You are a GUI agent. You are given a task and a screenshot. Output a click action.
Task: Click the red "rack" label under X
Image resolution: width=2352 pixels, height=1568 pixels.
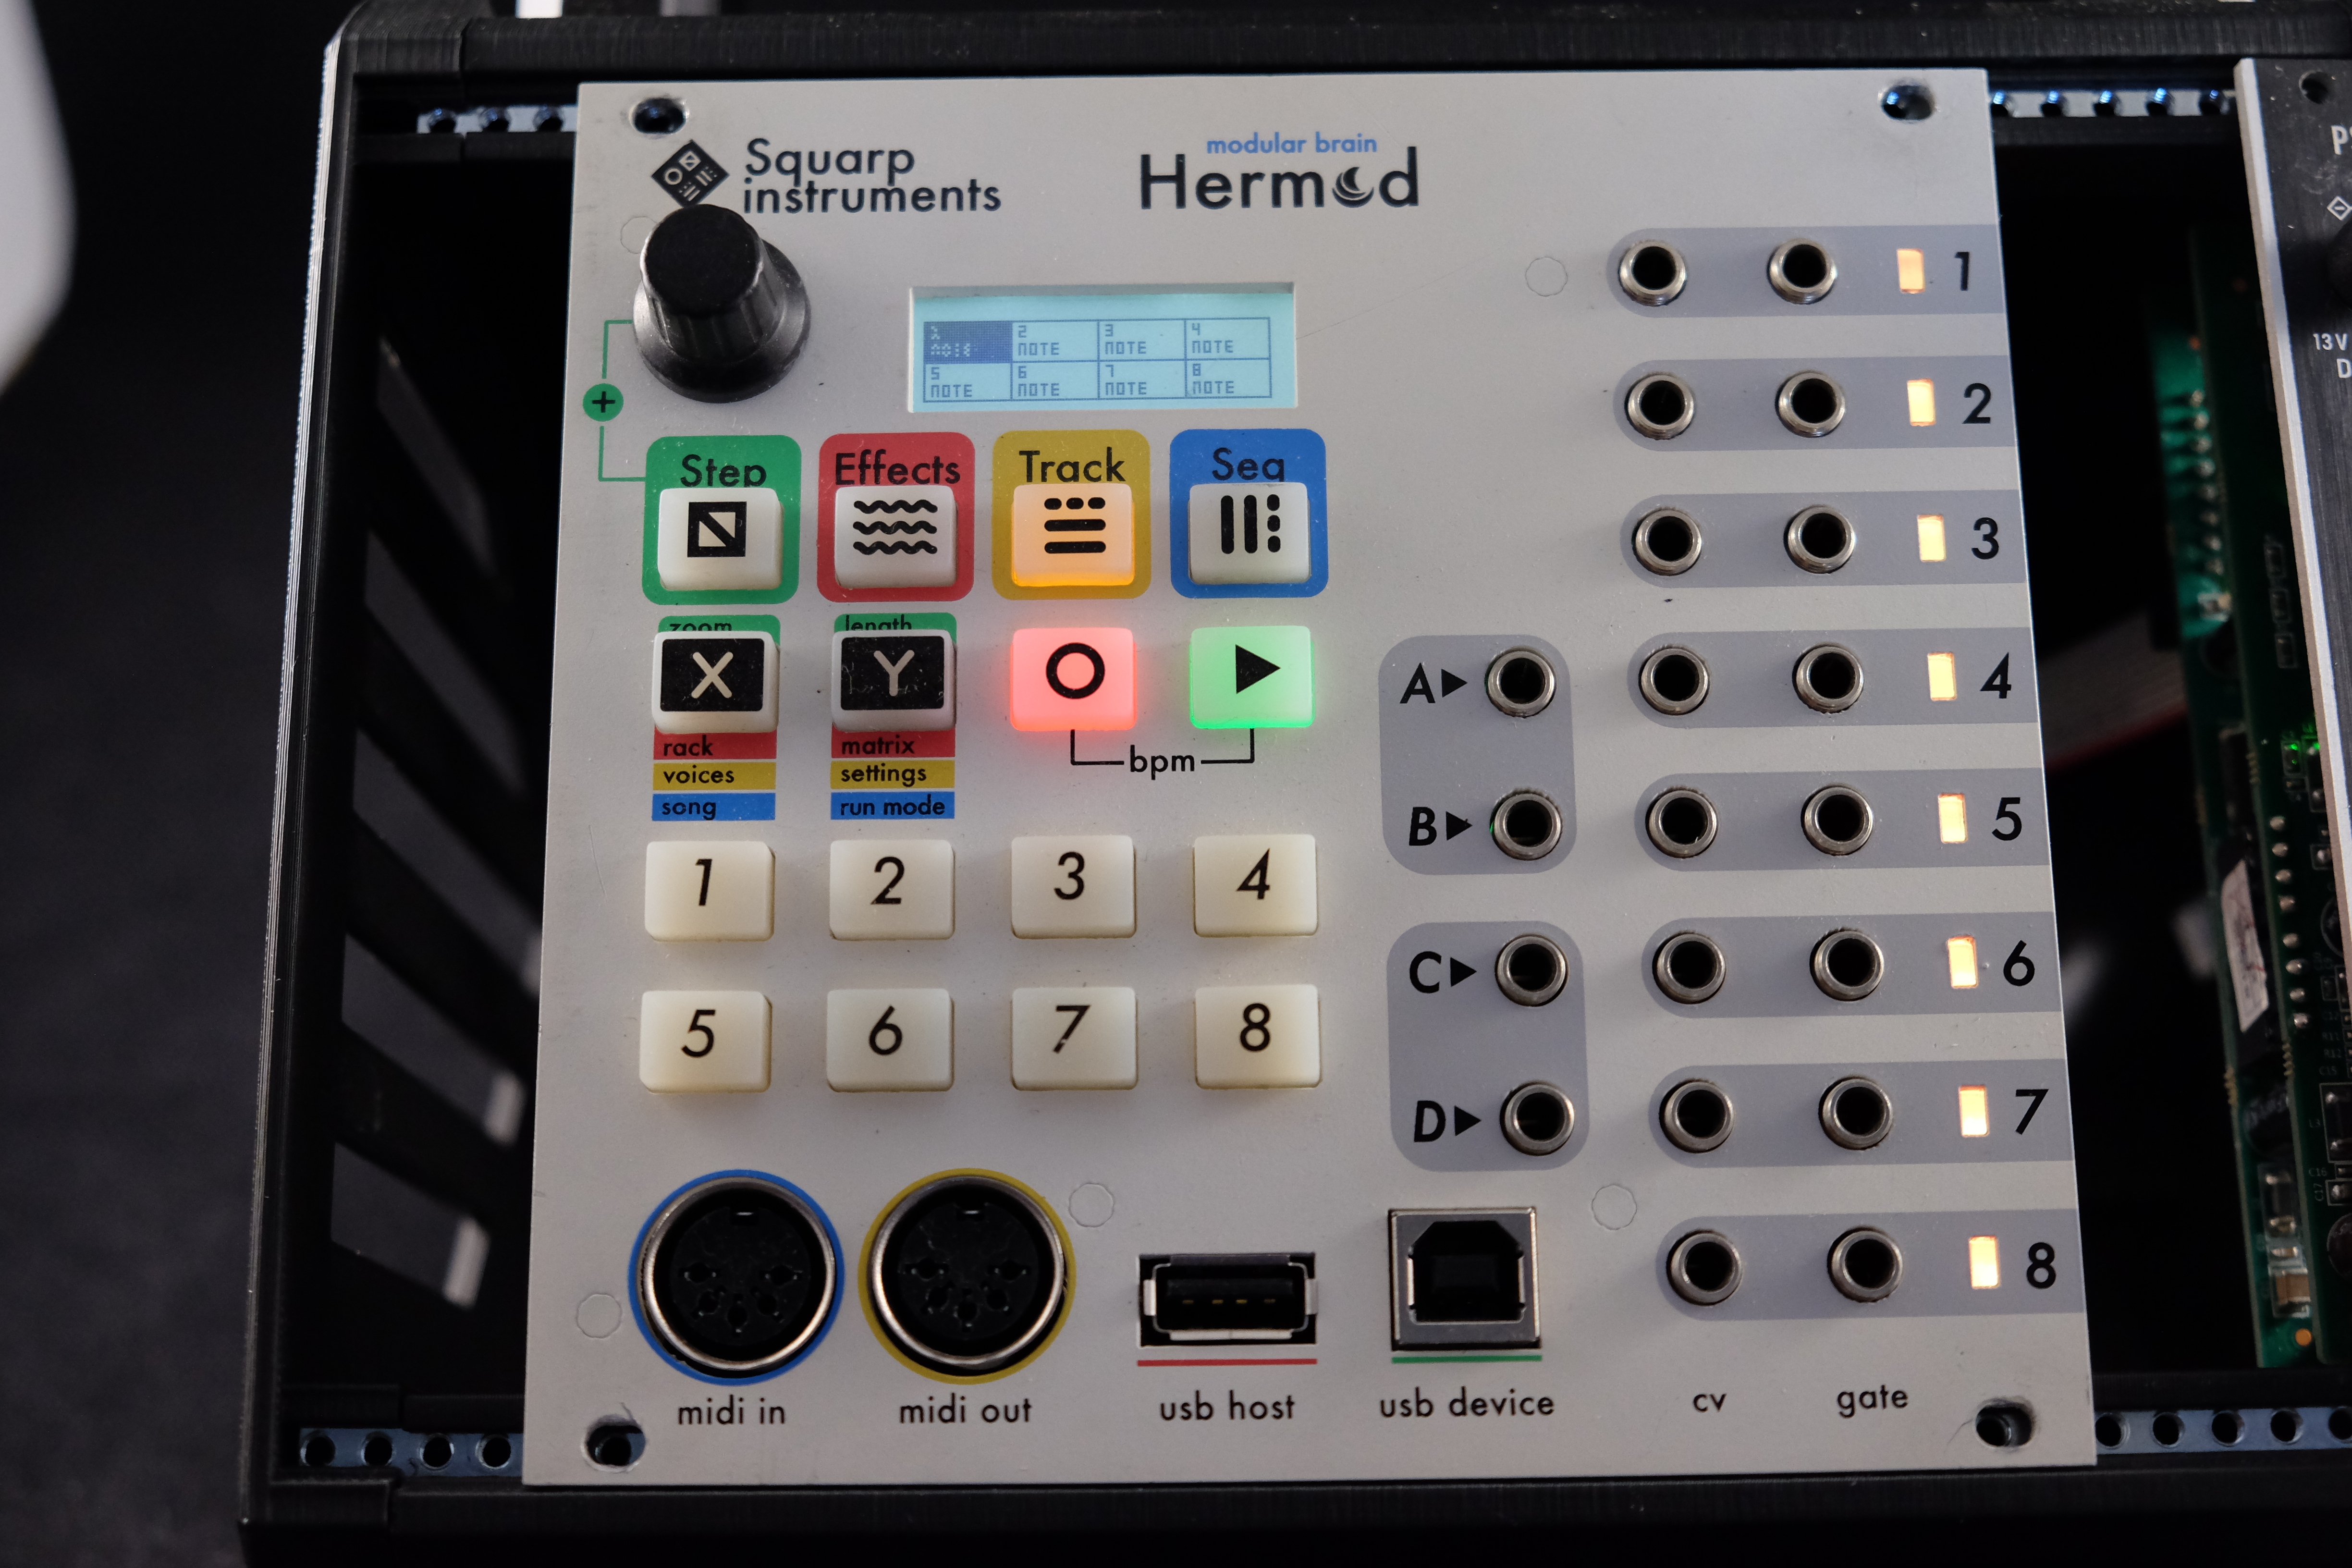[688, 747]
